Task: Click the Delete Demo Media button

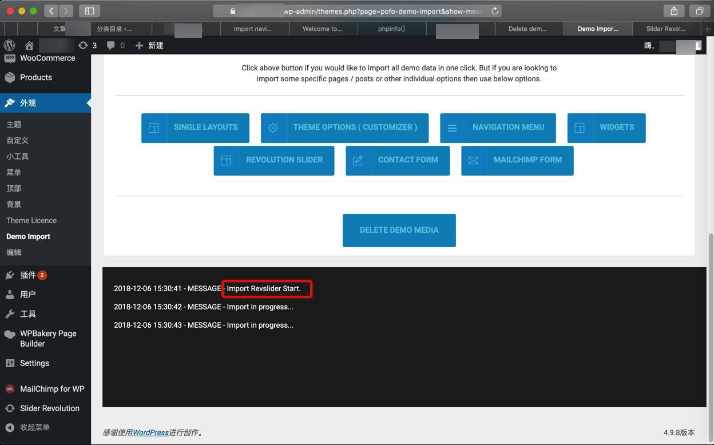Action: click(x=399, y=231)
